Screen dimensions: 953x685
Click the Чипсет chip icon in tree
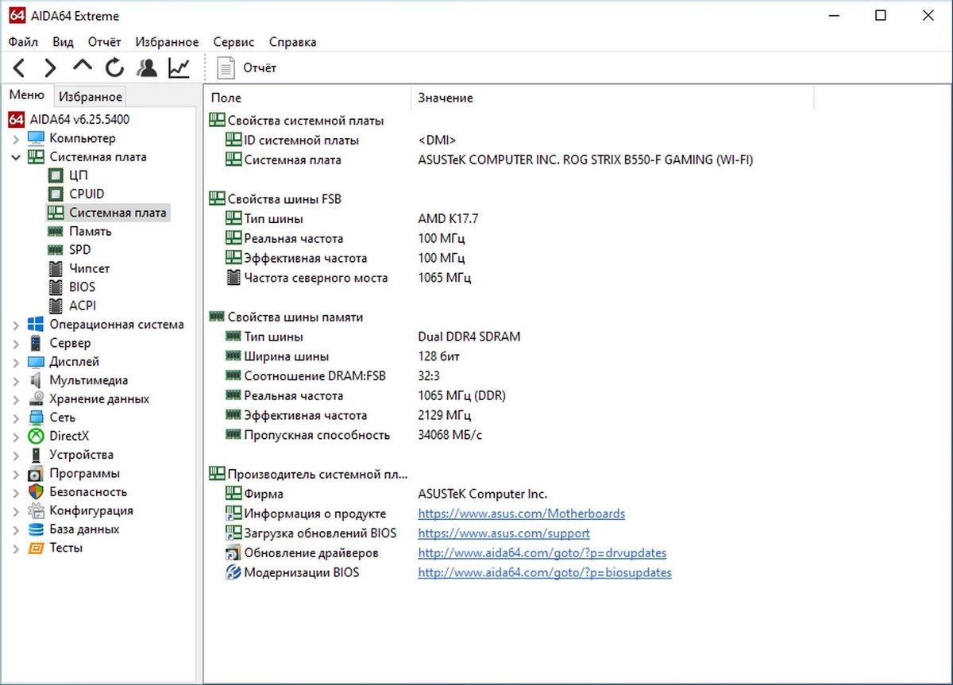[x=55, y=268]
